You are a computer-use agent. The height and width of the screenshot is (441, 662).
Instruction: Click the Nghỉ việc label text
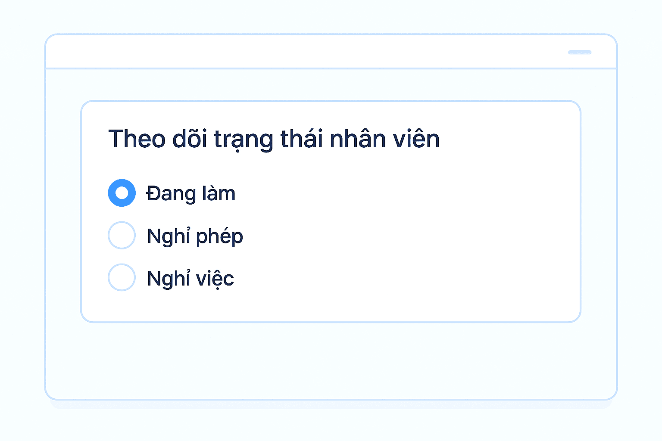pyautogui.click(x=190, y=278)
